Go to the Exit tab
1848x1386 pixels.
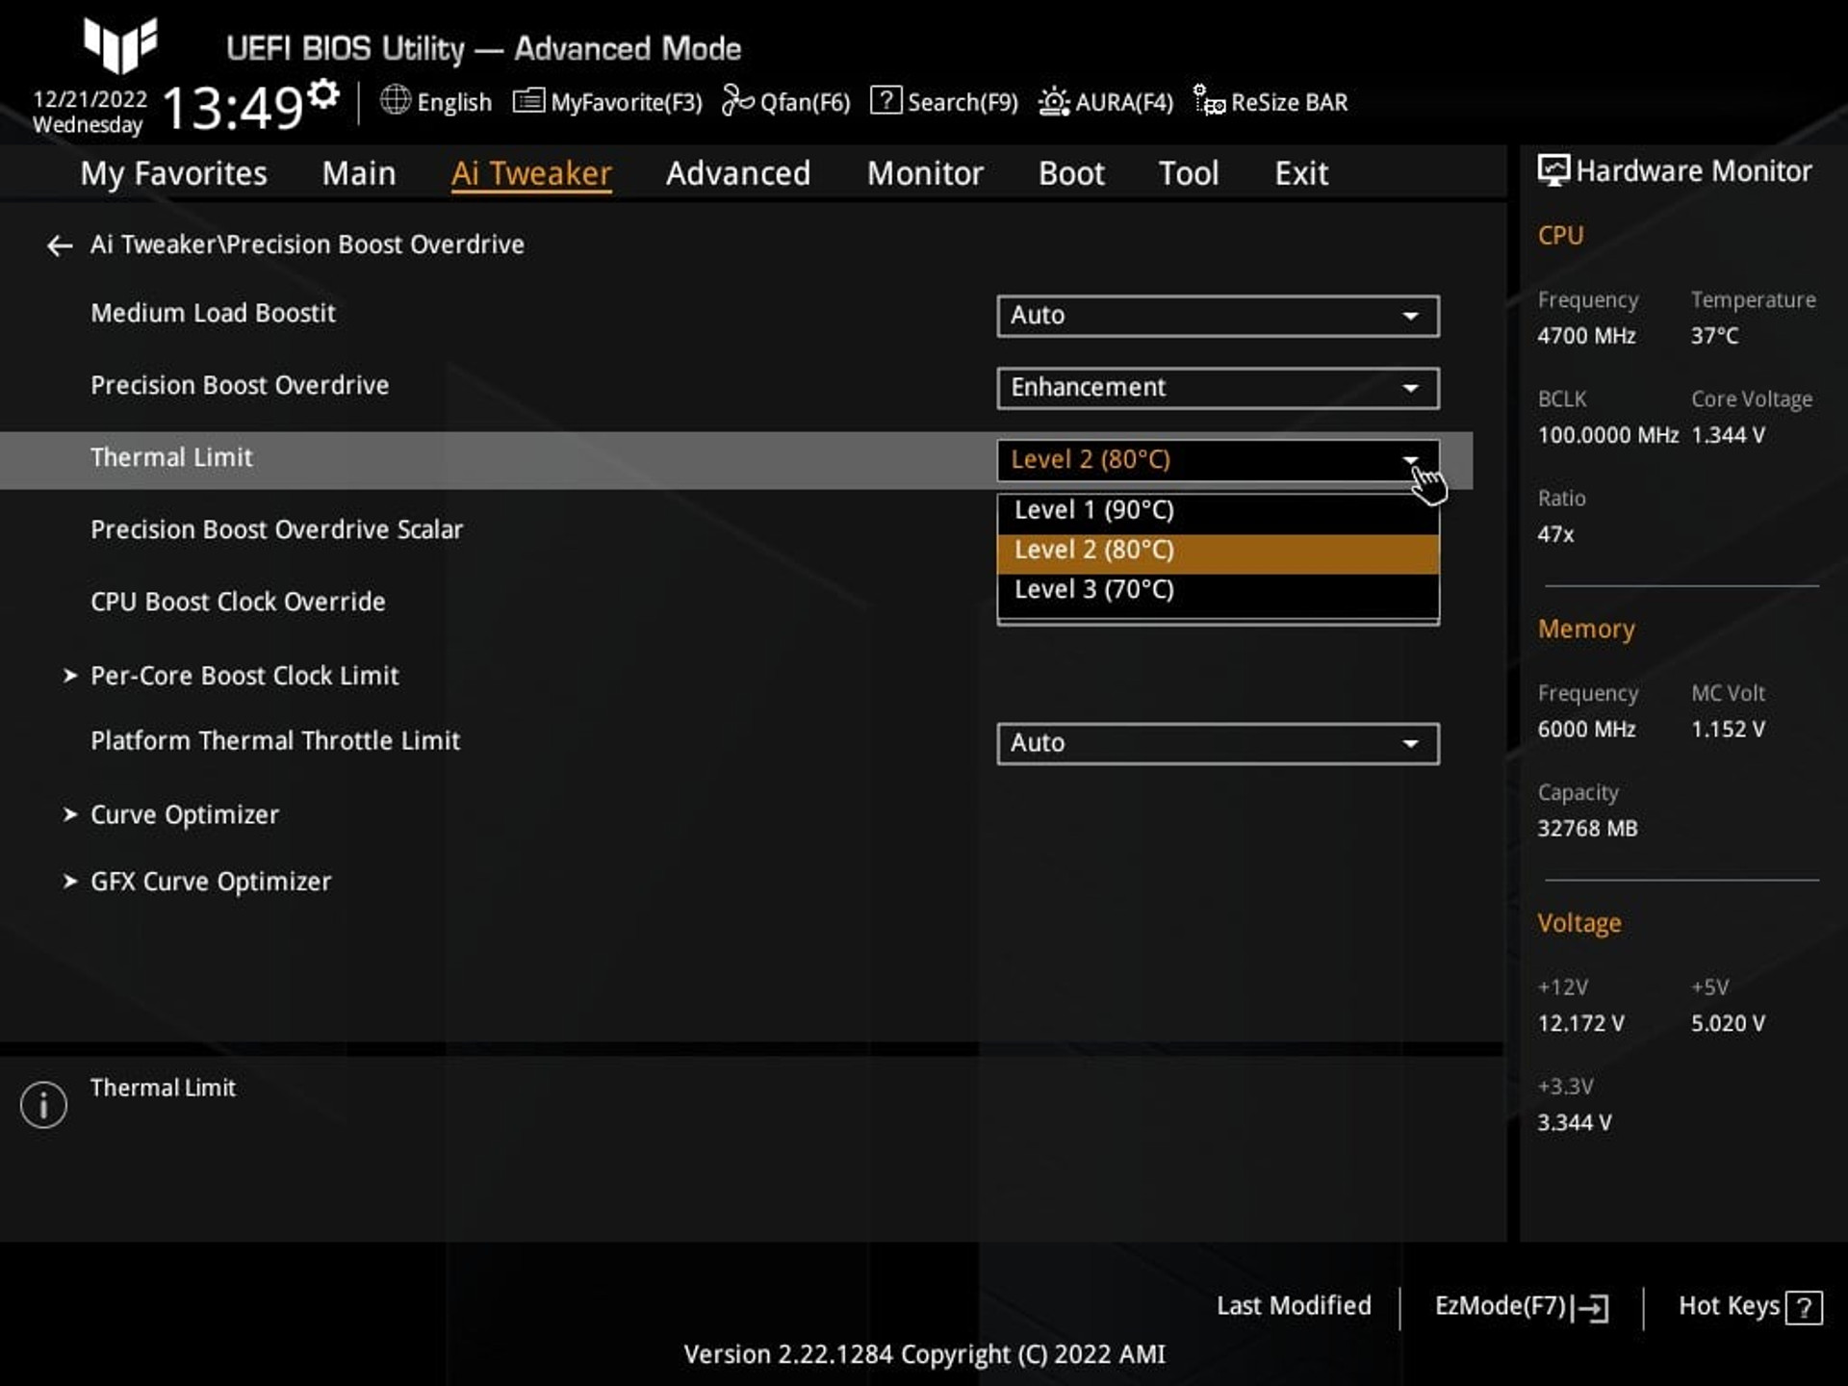pyautogui.click(x=1301, y=174)
